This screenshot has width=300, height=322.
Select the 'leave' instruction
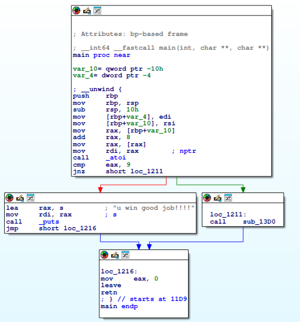coord(111,285)
